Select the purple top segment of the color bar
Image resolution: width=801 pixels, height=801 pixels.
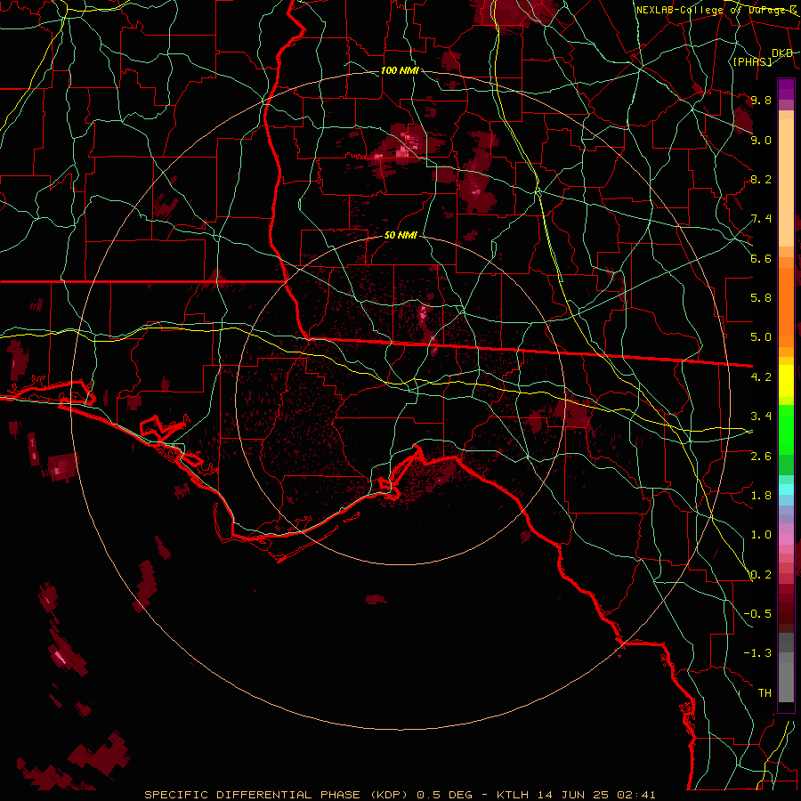click(786, 89)
